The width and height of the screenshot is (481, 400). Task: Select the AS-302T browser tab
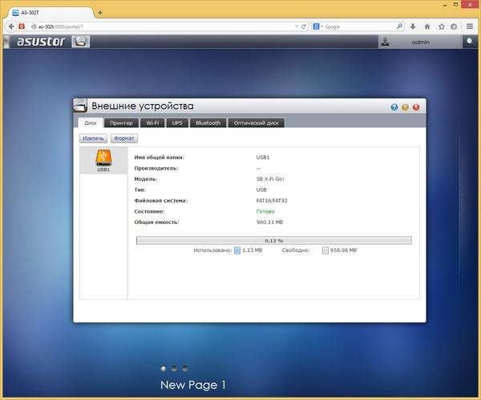pyautogui.click(x=51, y=13)
